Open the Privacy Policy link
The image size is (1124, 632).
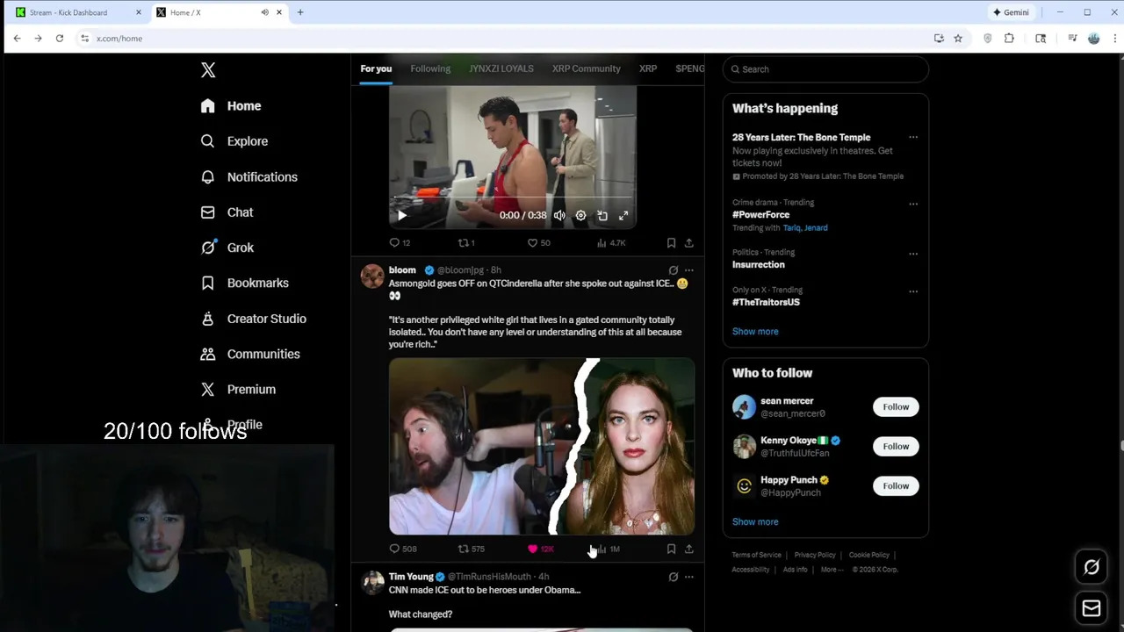[x=815, y=555]
